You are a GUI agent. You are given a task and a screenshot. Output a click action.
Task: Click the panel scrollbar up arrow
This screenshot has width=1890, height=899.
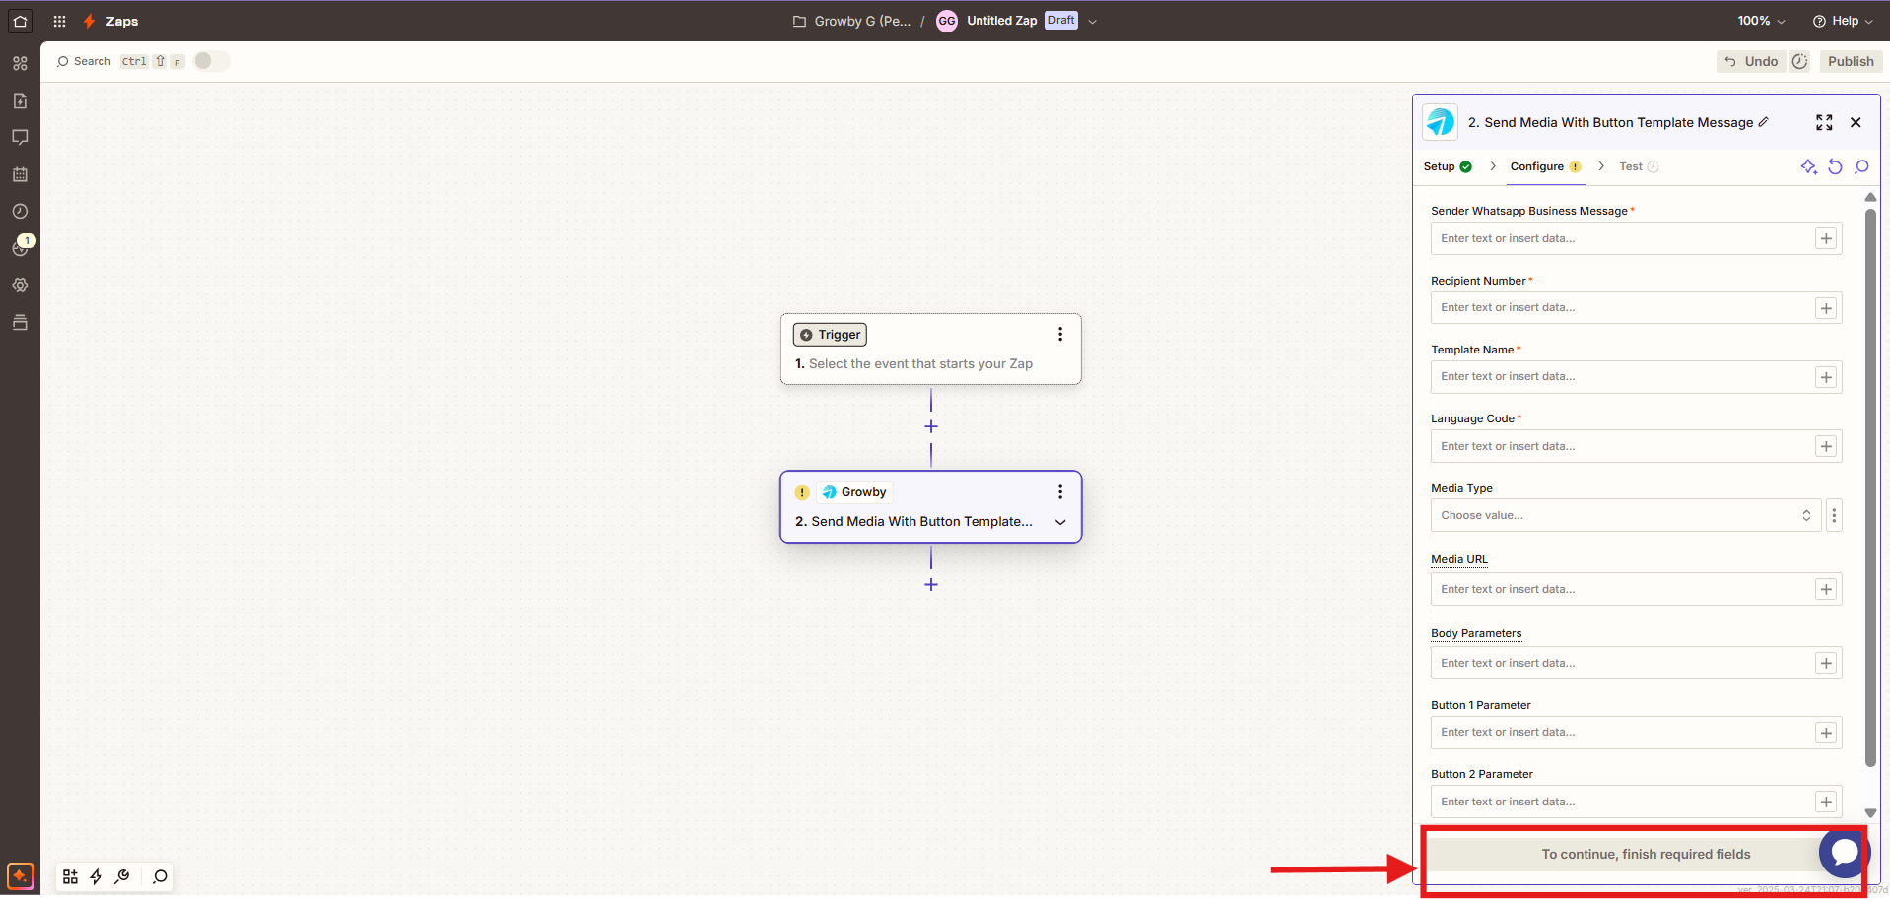pyautogui.click(x=1870, y=197)
